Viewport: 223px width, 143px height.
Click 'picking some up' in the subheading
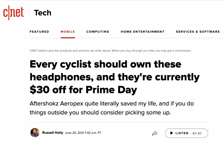[148, 113]
